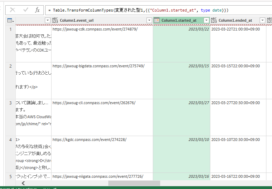Viewport: 272px width, 189px height.
Task: Open filter dropdown for Column1.event_url
Action: tap(149, 20)
